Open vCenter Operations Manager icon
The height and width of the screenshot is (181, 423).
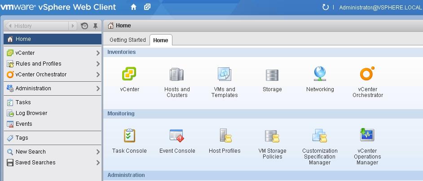click(x=367, y=135)
